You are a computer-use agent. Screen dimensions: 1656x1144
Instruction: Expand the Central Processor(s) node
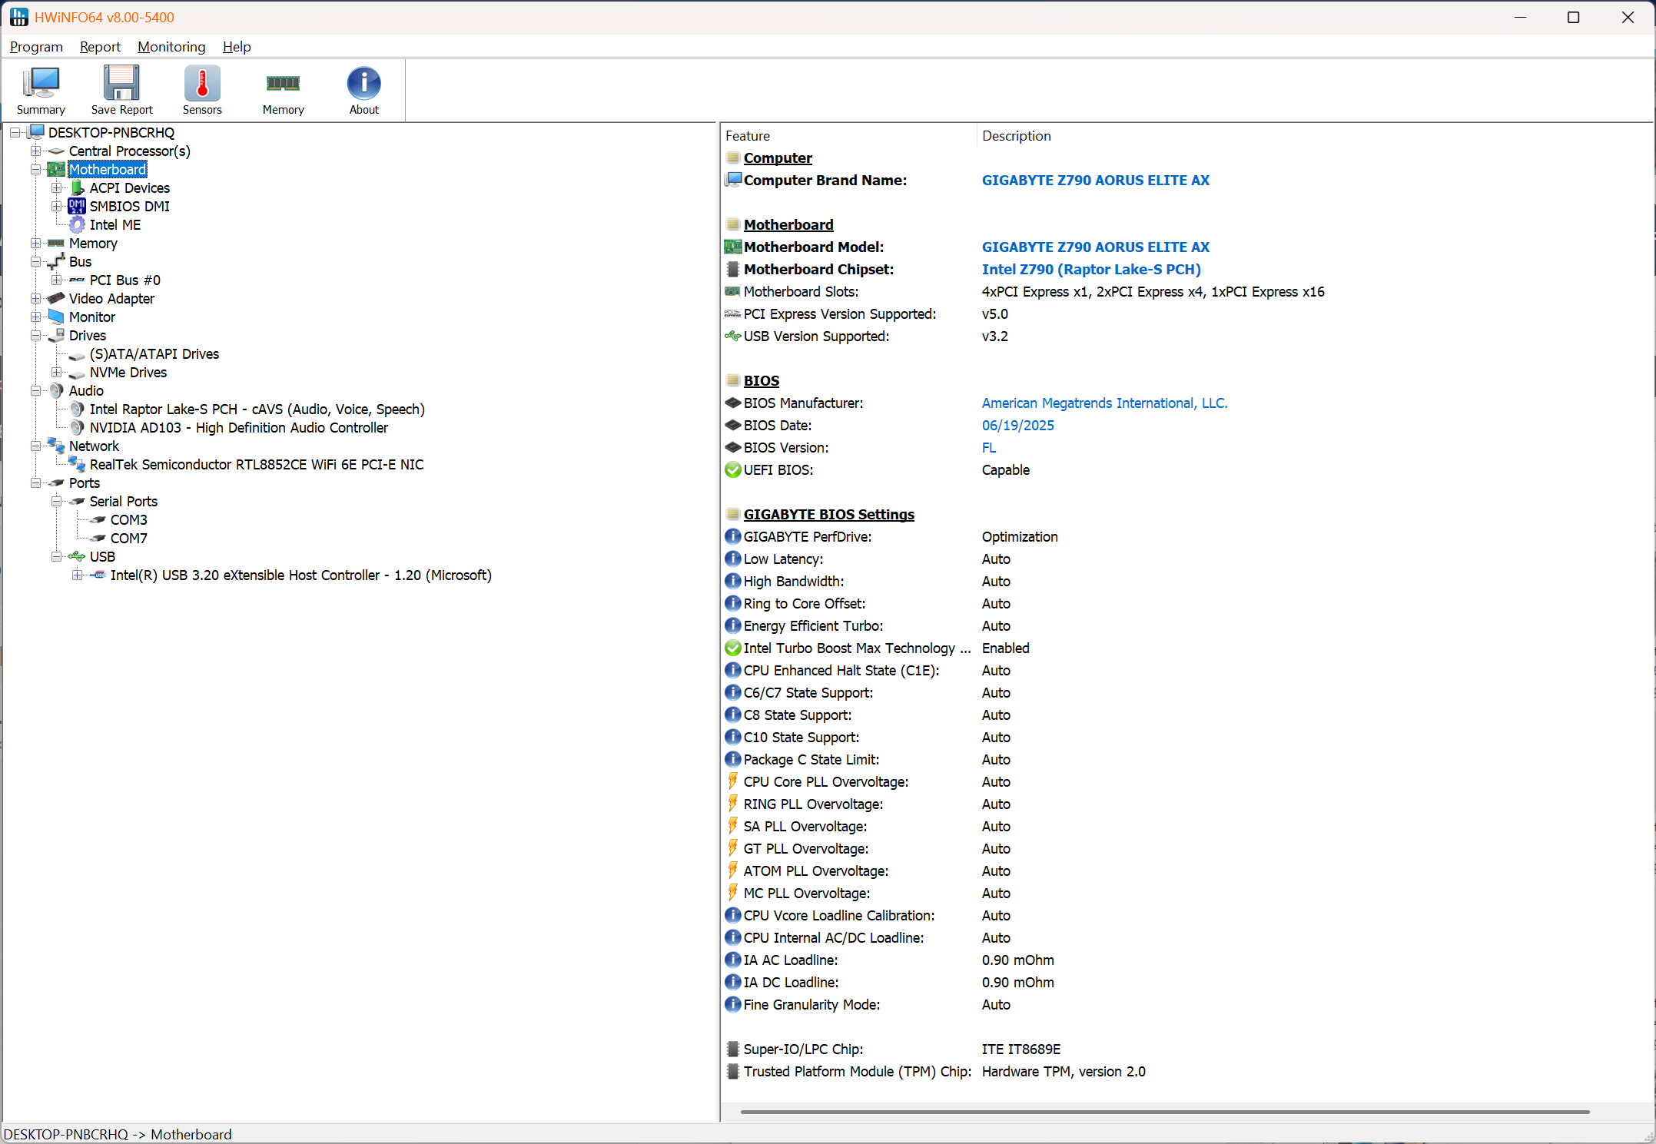35,151
